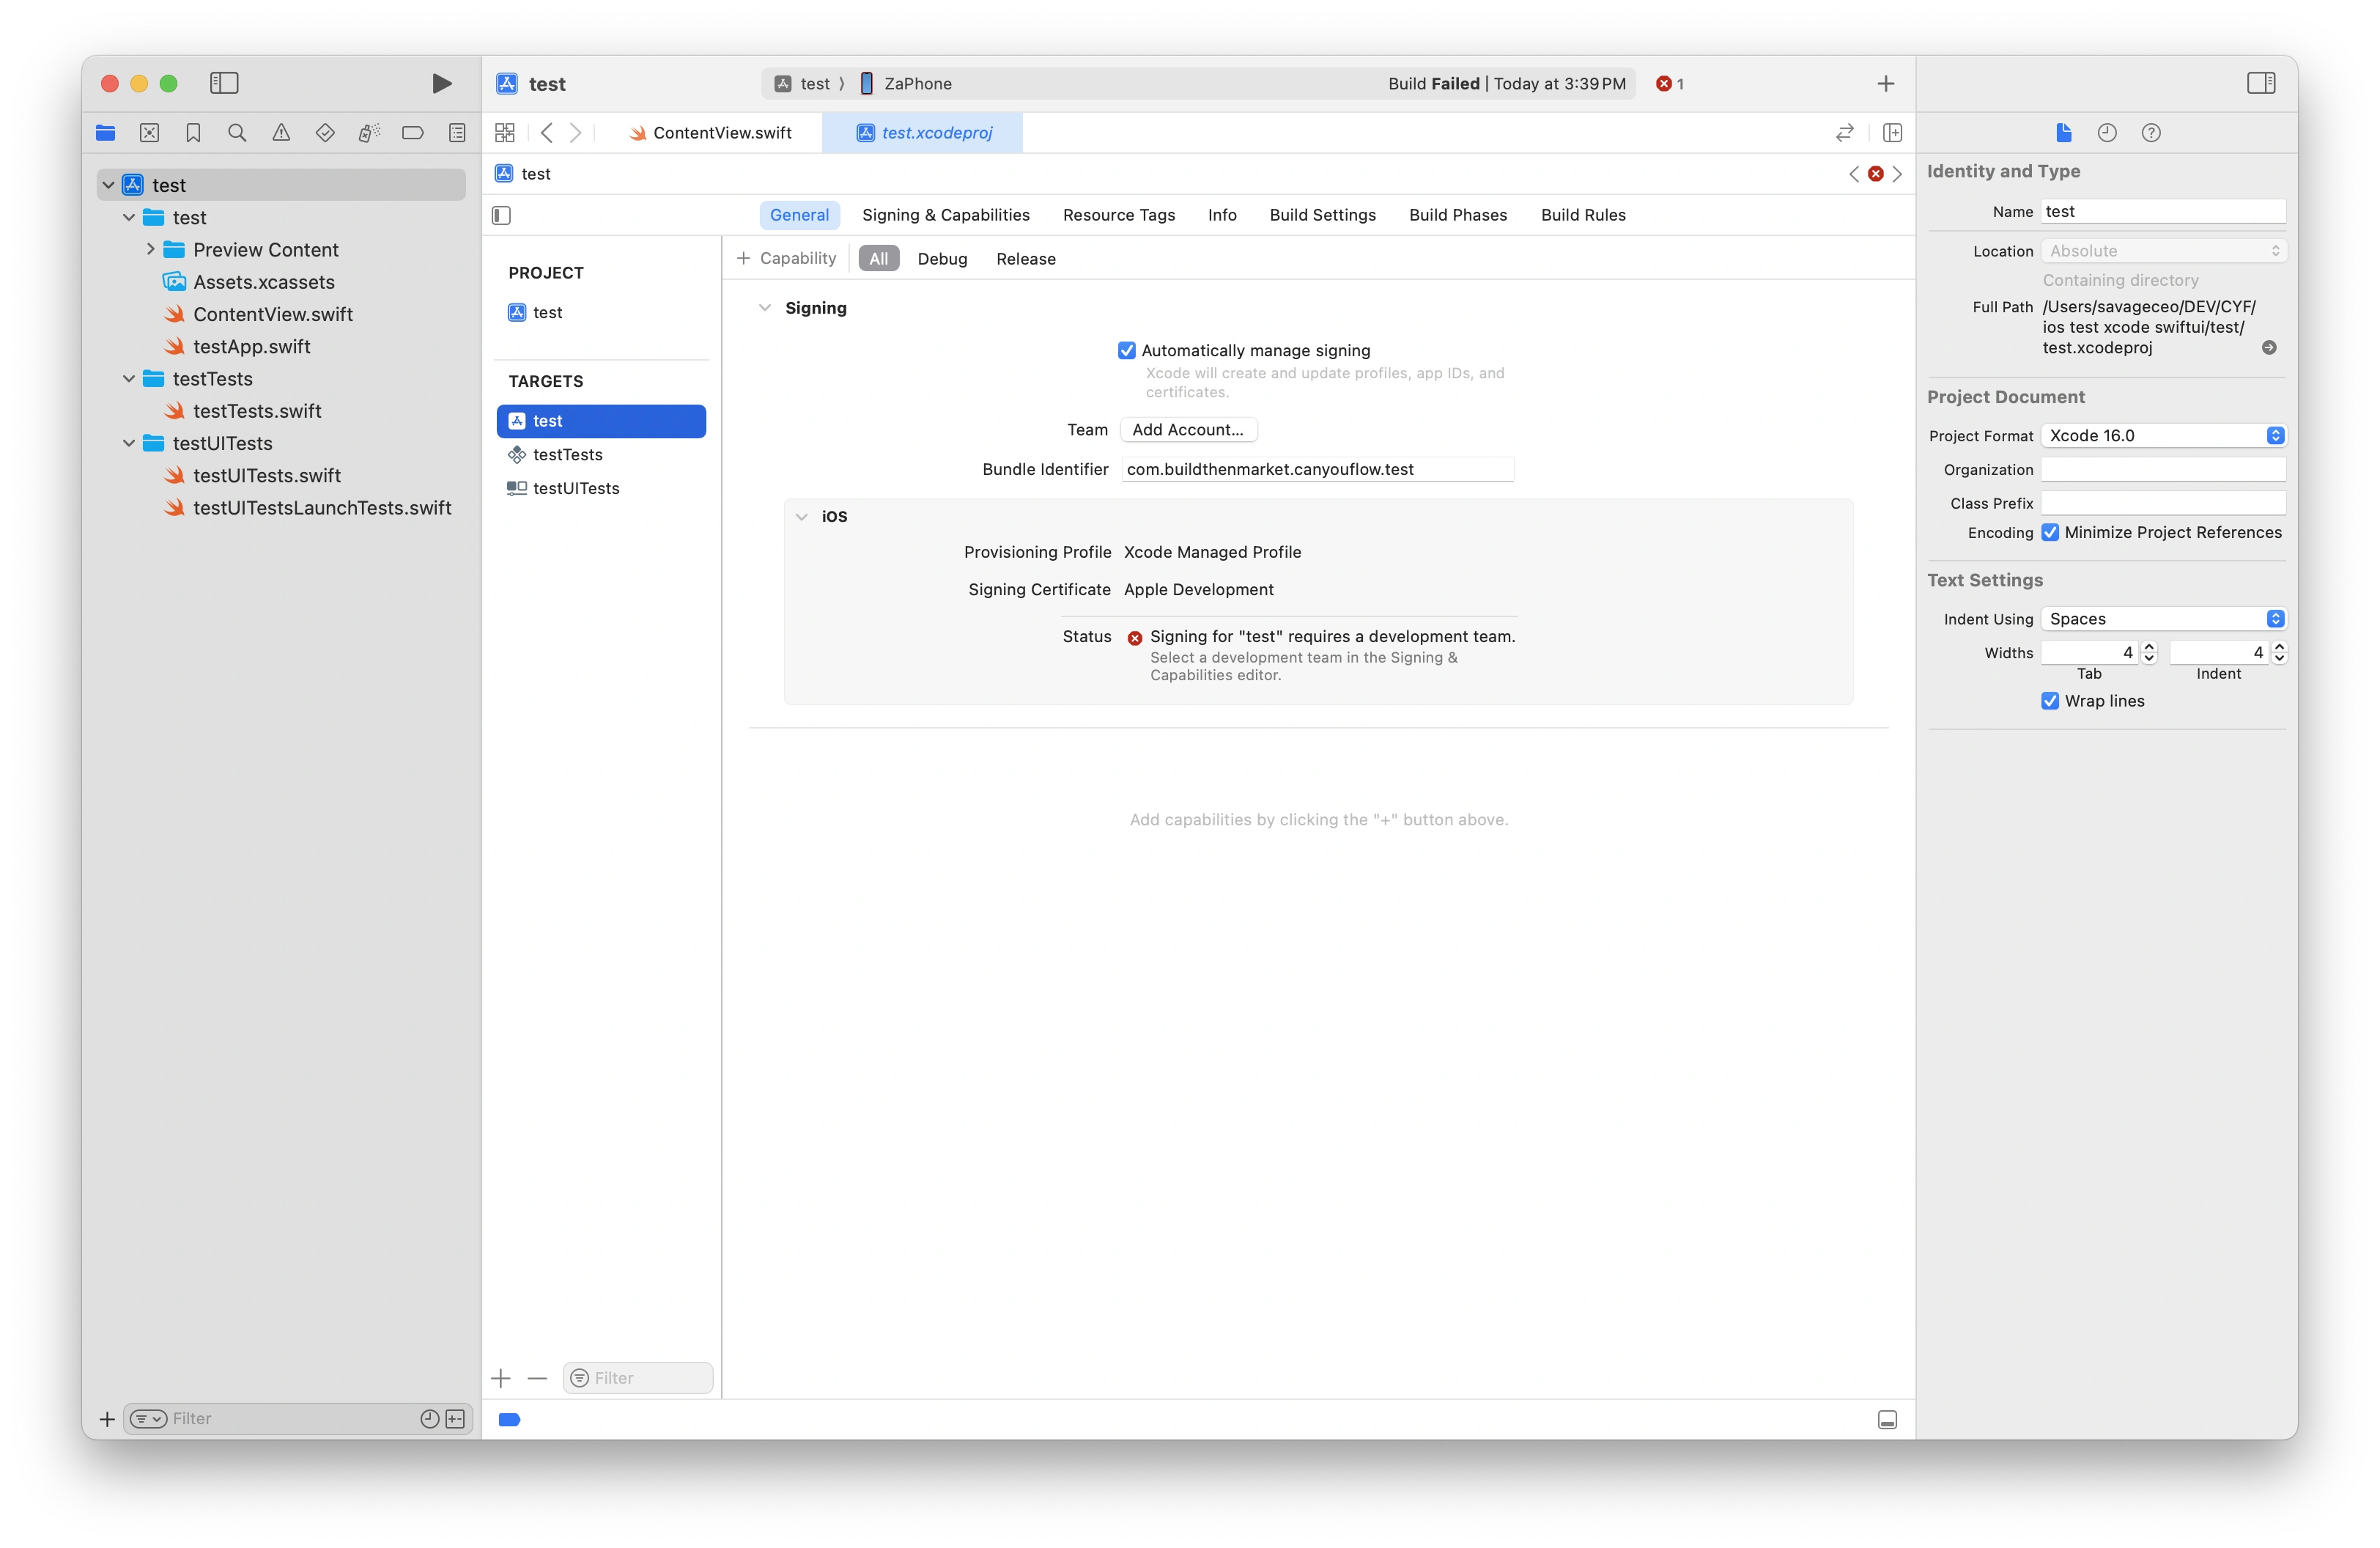Open the Indent Using dropdown
Screen dimensions: 2380x1548
tap(2163, 618)
